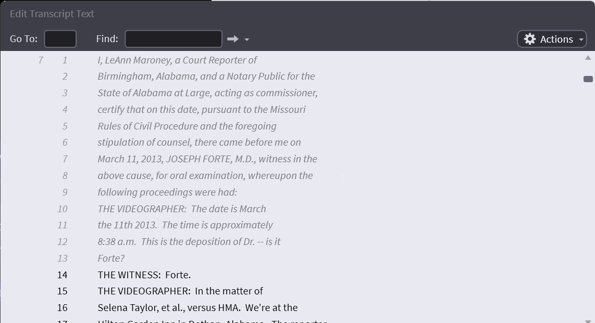Click into the Go To field
The height and width of the screenshot is (323, 595).
click(60, 39)
